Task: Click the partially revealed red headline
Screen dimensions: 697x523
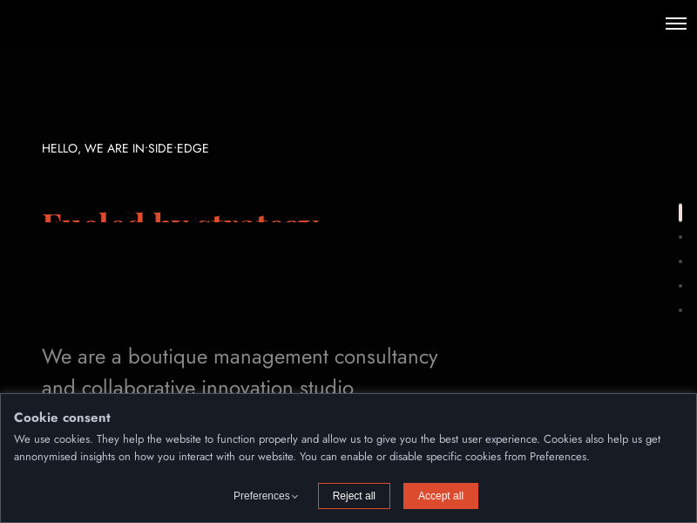Action: [181, 218]
